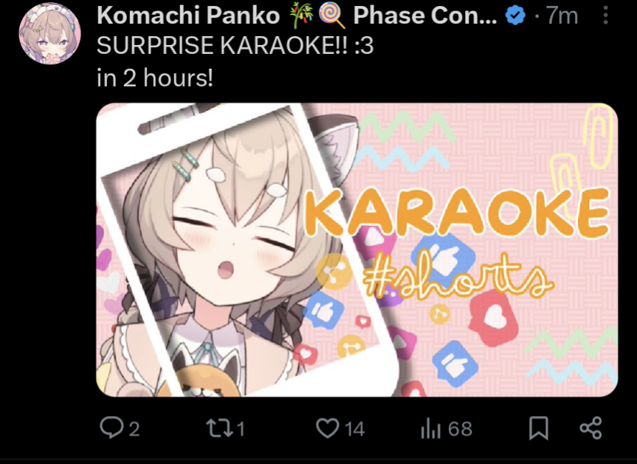Repost this karaoke tweet
Image resolution: width=637 pixels, height=464 pixels.
[x=218, y=429]
